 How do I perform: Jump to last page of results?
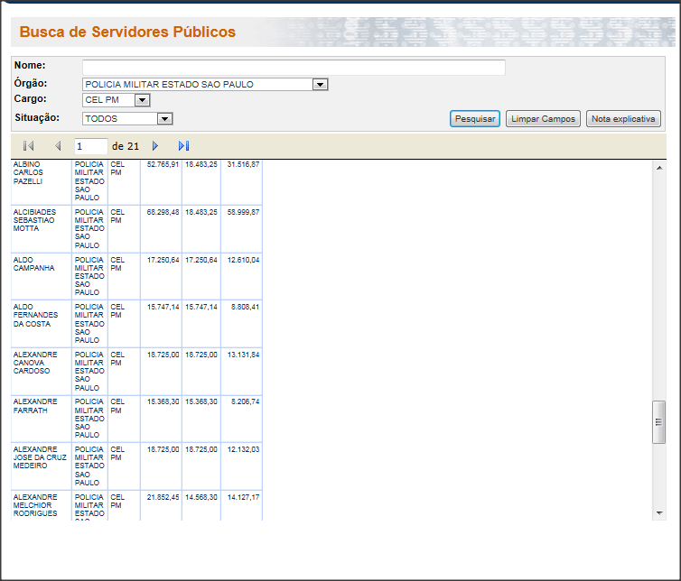point(184,146)
